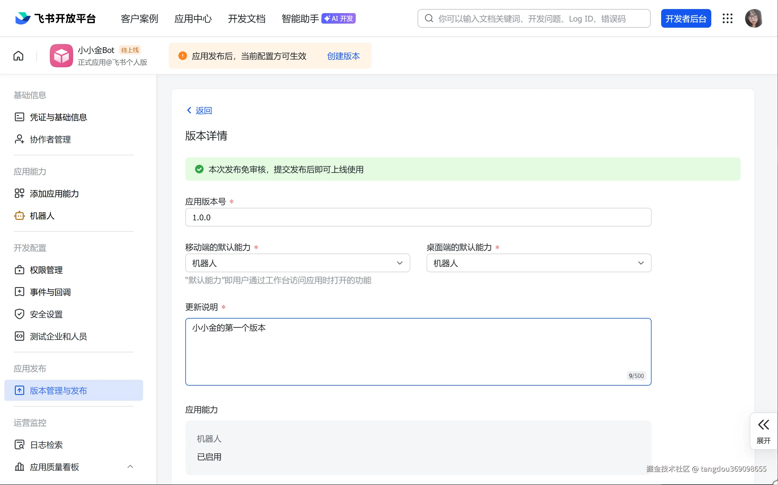Click the 开发者后台 button
This screenshot has width=778, height=485.
click(685, 19)
